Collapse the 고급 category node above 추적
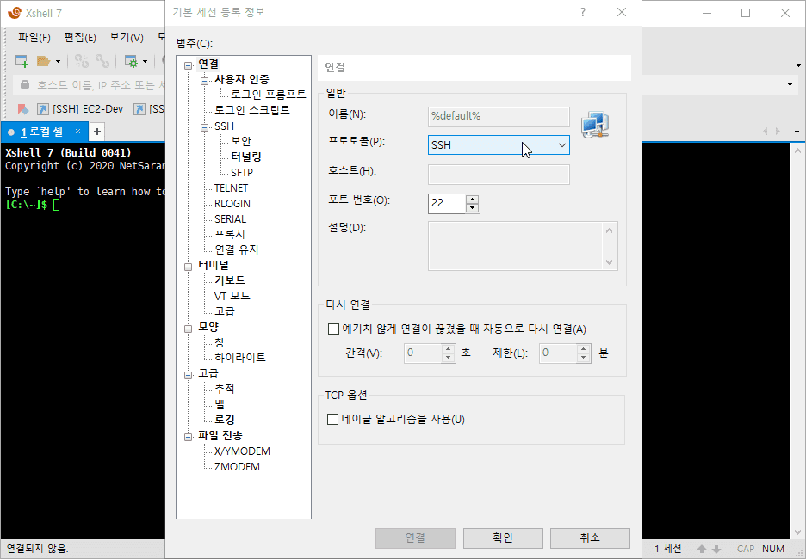 189,375
